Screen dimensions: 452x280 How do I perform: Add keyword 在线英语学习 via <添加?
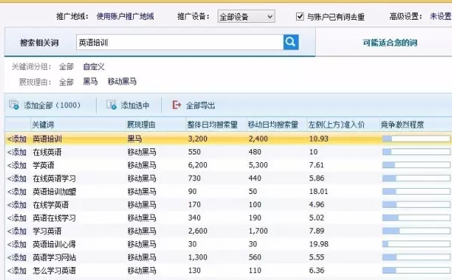[x=17, y=179]
